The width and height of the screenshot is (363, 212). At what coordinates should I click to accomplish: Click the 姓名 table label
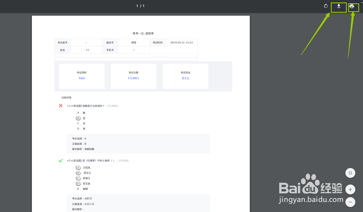click(x=62, y=50)
